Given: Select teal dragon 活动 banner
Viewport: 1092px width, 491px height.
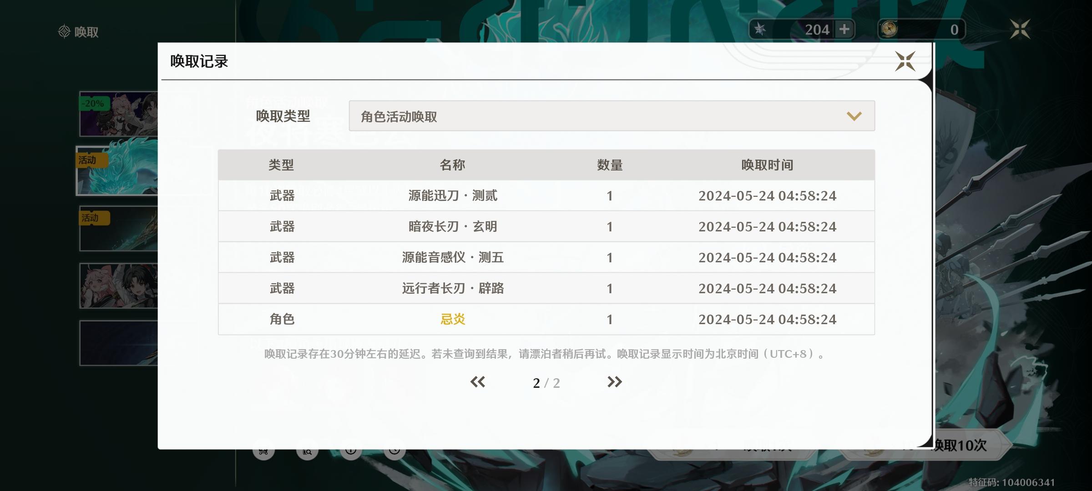Looking at the screenshot, I should (x=117, y=171).
